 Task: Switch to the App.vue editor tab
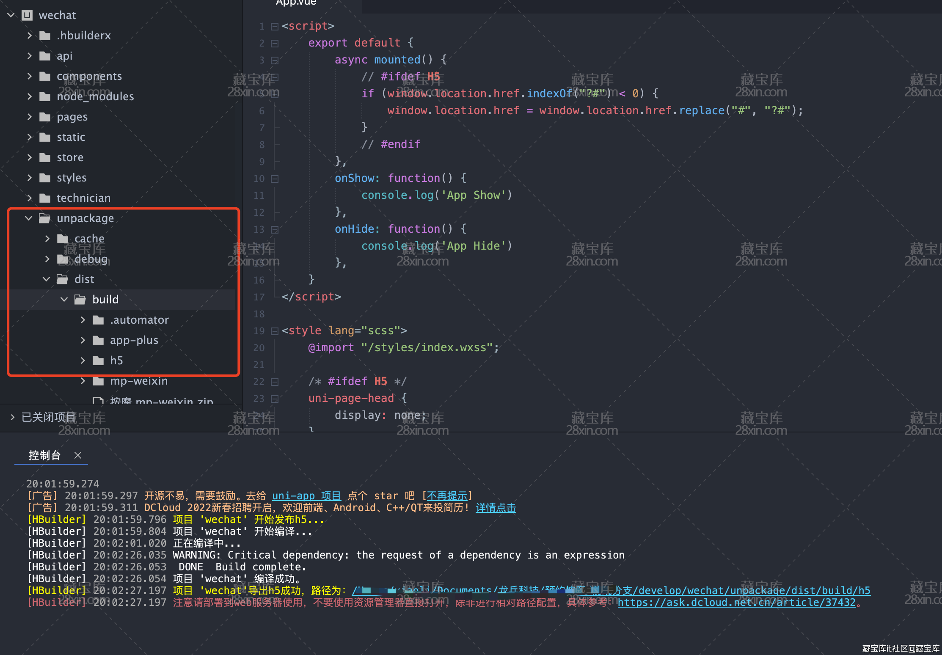click(x=296, y=3)
